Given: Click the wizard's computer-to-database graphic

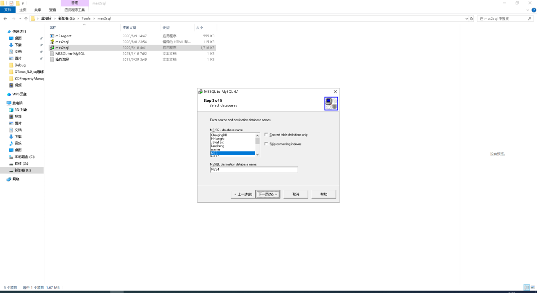Looking at the screenshot, I should click(331, 104).
